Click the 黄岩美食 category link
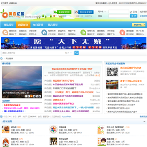 (130, 31)
